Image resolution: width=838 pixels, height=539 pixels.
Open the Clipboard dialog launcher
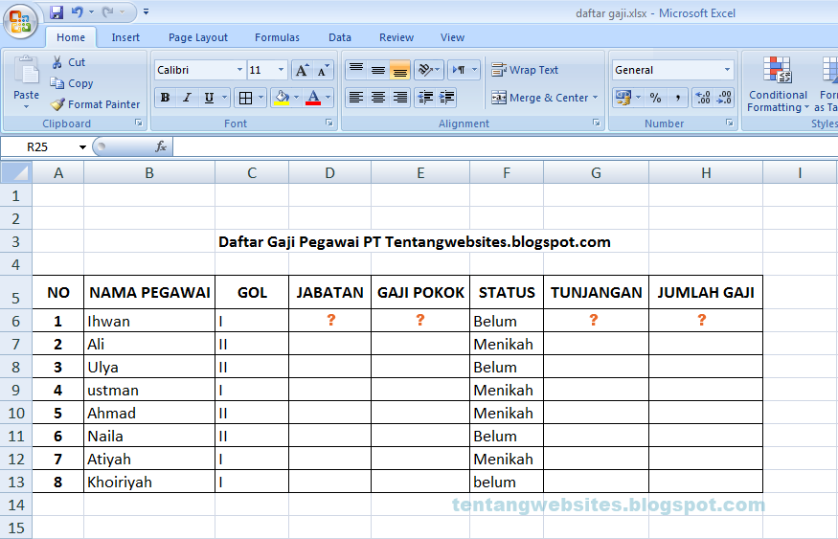tap(139, 123)
